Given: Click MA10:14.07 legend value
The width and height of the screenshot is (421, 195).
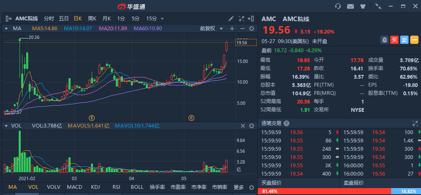Looking at the screenshot, I should point(78,29).
